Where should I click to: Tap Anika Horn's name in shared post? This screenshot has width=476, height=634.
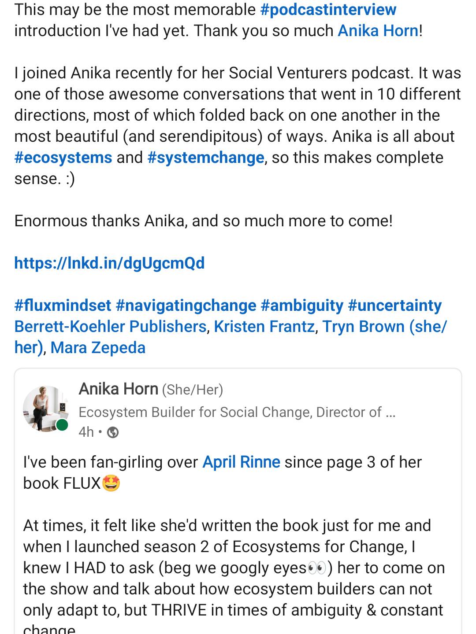pyautogui.click(x=118, y=389)
